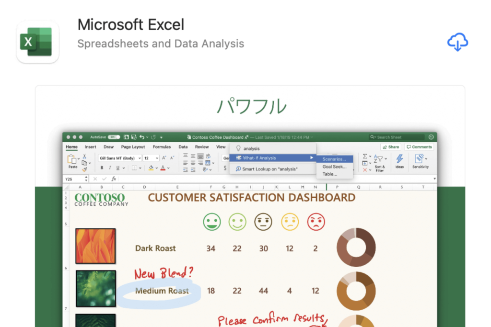Click the Sensitivity icon in the ribbon

pos(420,159)
